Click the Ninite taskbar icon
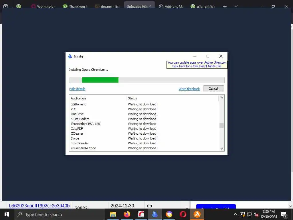The height and width of the screenshot is (220, 293). (155, 214)
